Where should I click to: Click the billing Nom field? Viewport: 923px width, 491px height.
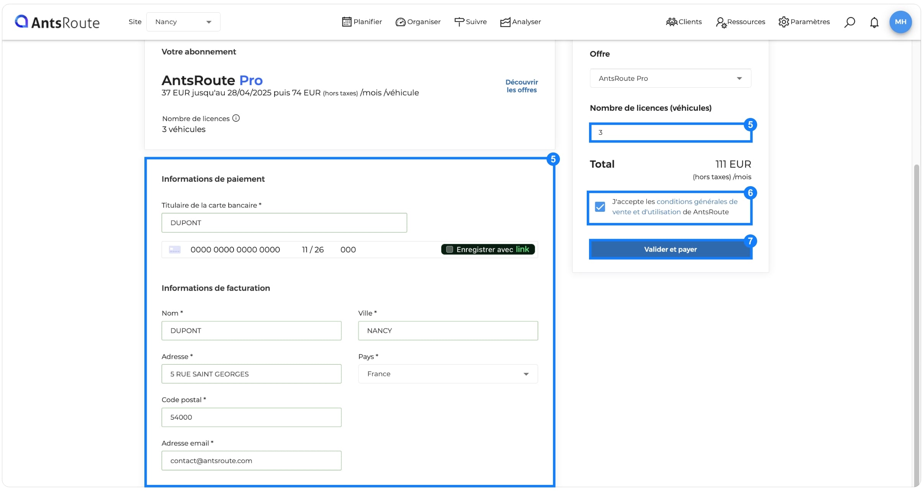[251, 331]
